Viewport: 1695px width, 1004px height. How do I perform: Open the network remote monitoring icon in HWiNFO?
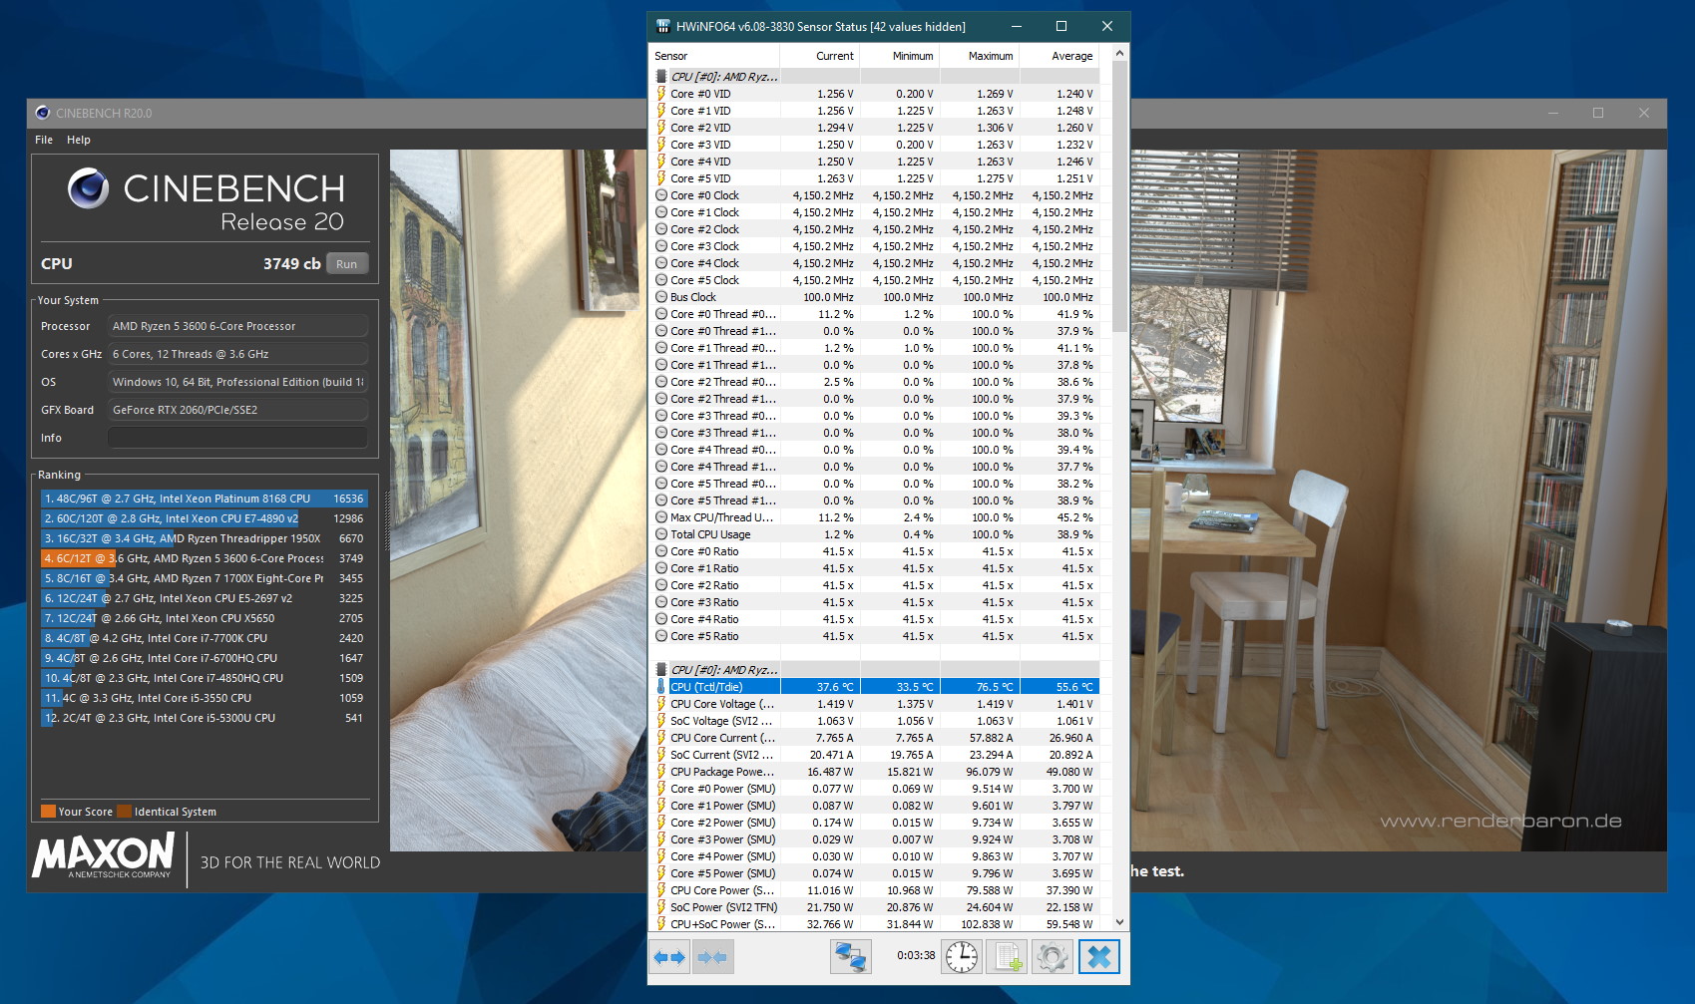(850, 957)
